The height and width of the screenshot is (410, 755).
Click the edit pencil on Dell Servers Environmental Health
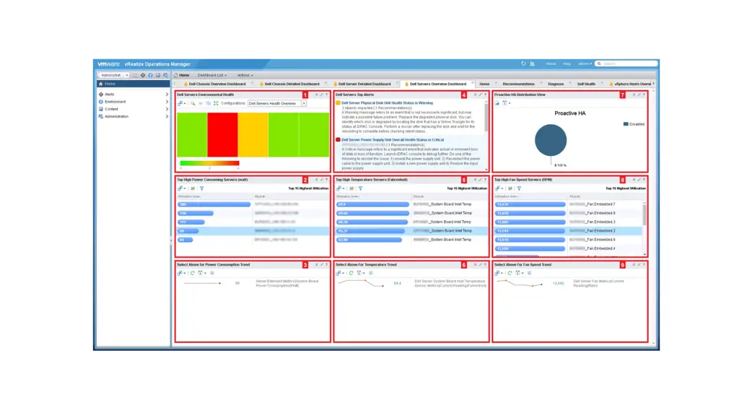click(x=322, y=95)
